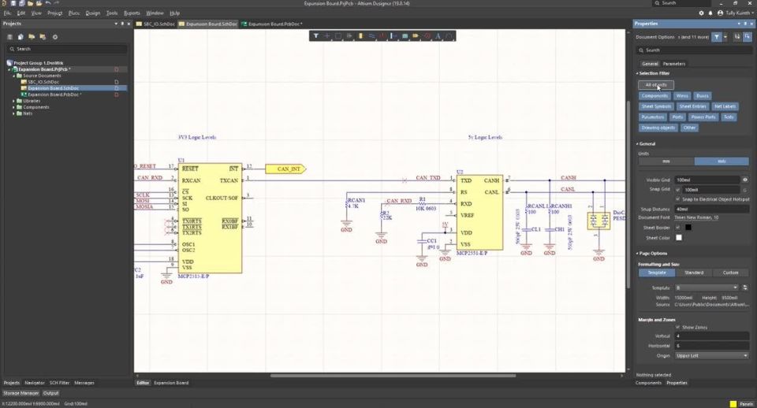Open the filter dropdown arrow beside funnel in Properties
The image size is (757, 408).
[x=725, y=37]
